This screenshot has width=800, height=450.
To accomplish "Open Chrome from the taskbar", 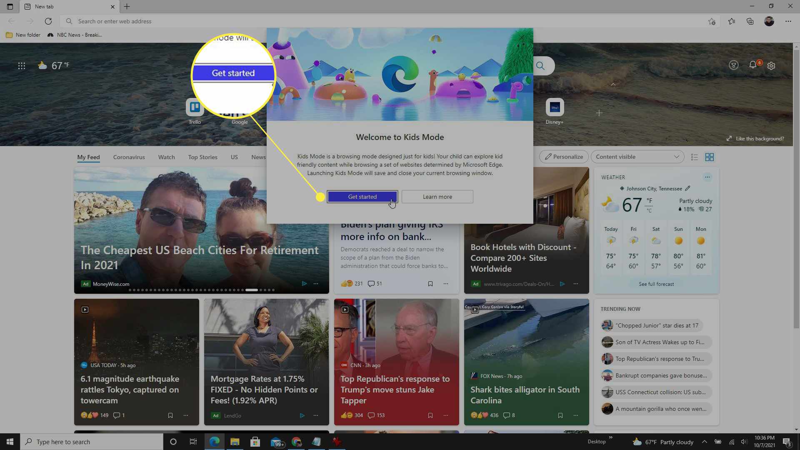I will 296,442.
